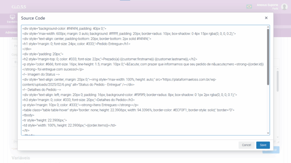Open the Anexus Suporte profile menu
The width and height of the screenshot is (291, 163).
(x=267, y=5)
